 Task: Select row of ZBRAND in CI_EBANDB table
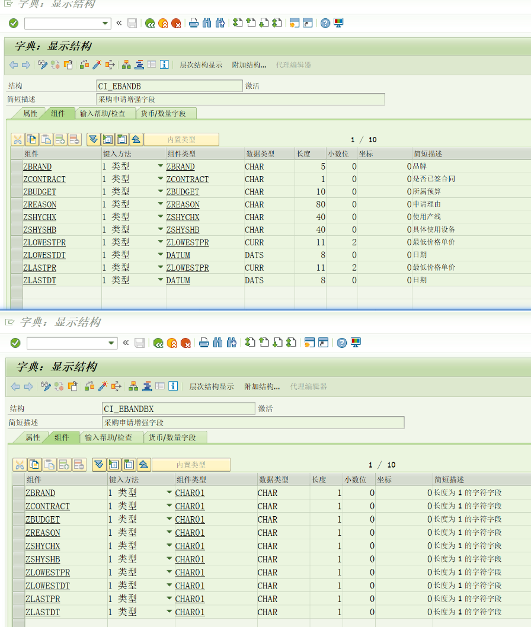17,167
